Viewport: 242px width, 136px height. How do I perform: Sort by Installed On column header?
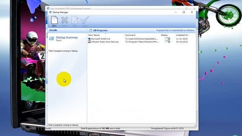click(x=182, y=35)
